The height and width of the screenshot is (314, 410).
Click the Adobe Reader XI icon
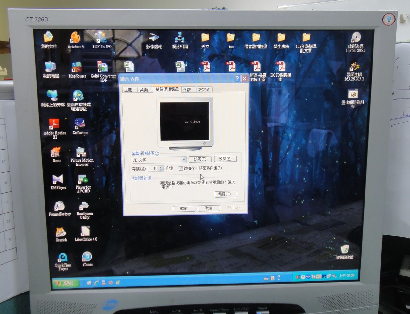pyautogui.click(x=54, y=124)
